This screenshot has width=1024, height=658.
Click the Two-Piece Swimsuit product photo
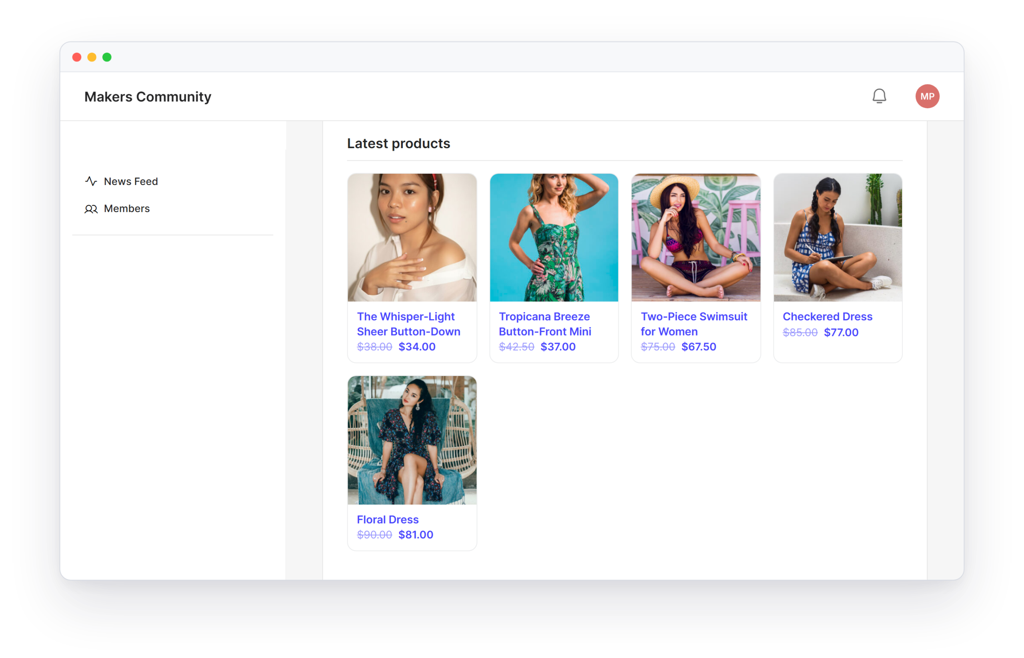coord(696,238)
